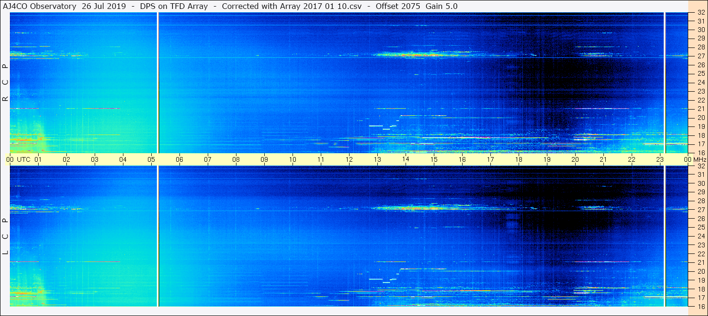Screen dimensions: 708x316
Task: Click the 18 MHz tick in RCP panel
Action: [701, 135]
